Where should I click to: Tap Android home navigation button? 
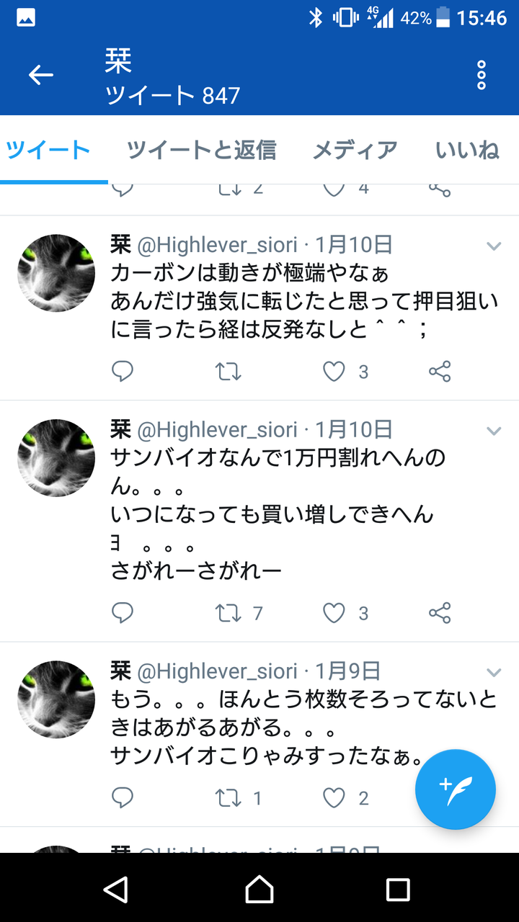259,889
